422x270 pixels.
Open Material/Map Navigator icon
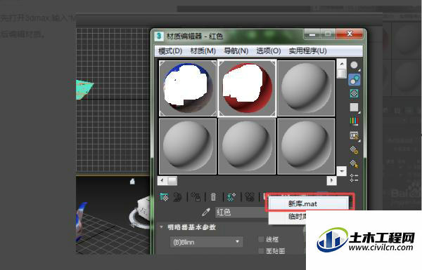pos(354,177)
